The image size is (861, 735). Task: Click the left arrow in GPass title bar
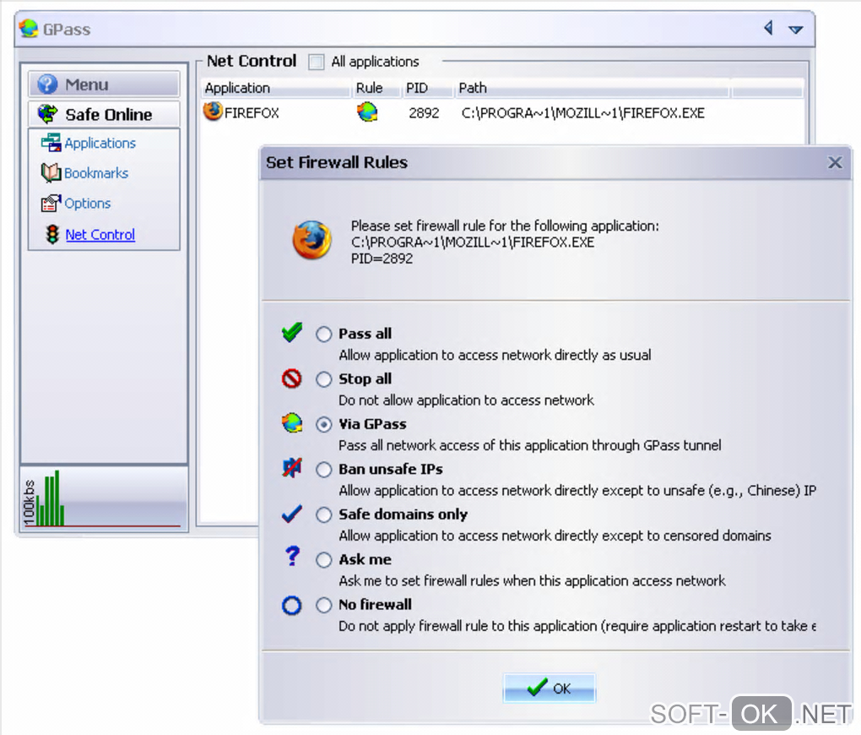pos(769,28)
